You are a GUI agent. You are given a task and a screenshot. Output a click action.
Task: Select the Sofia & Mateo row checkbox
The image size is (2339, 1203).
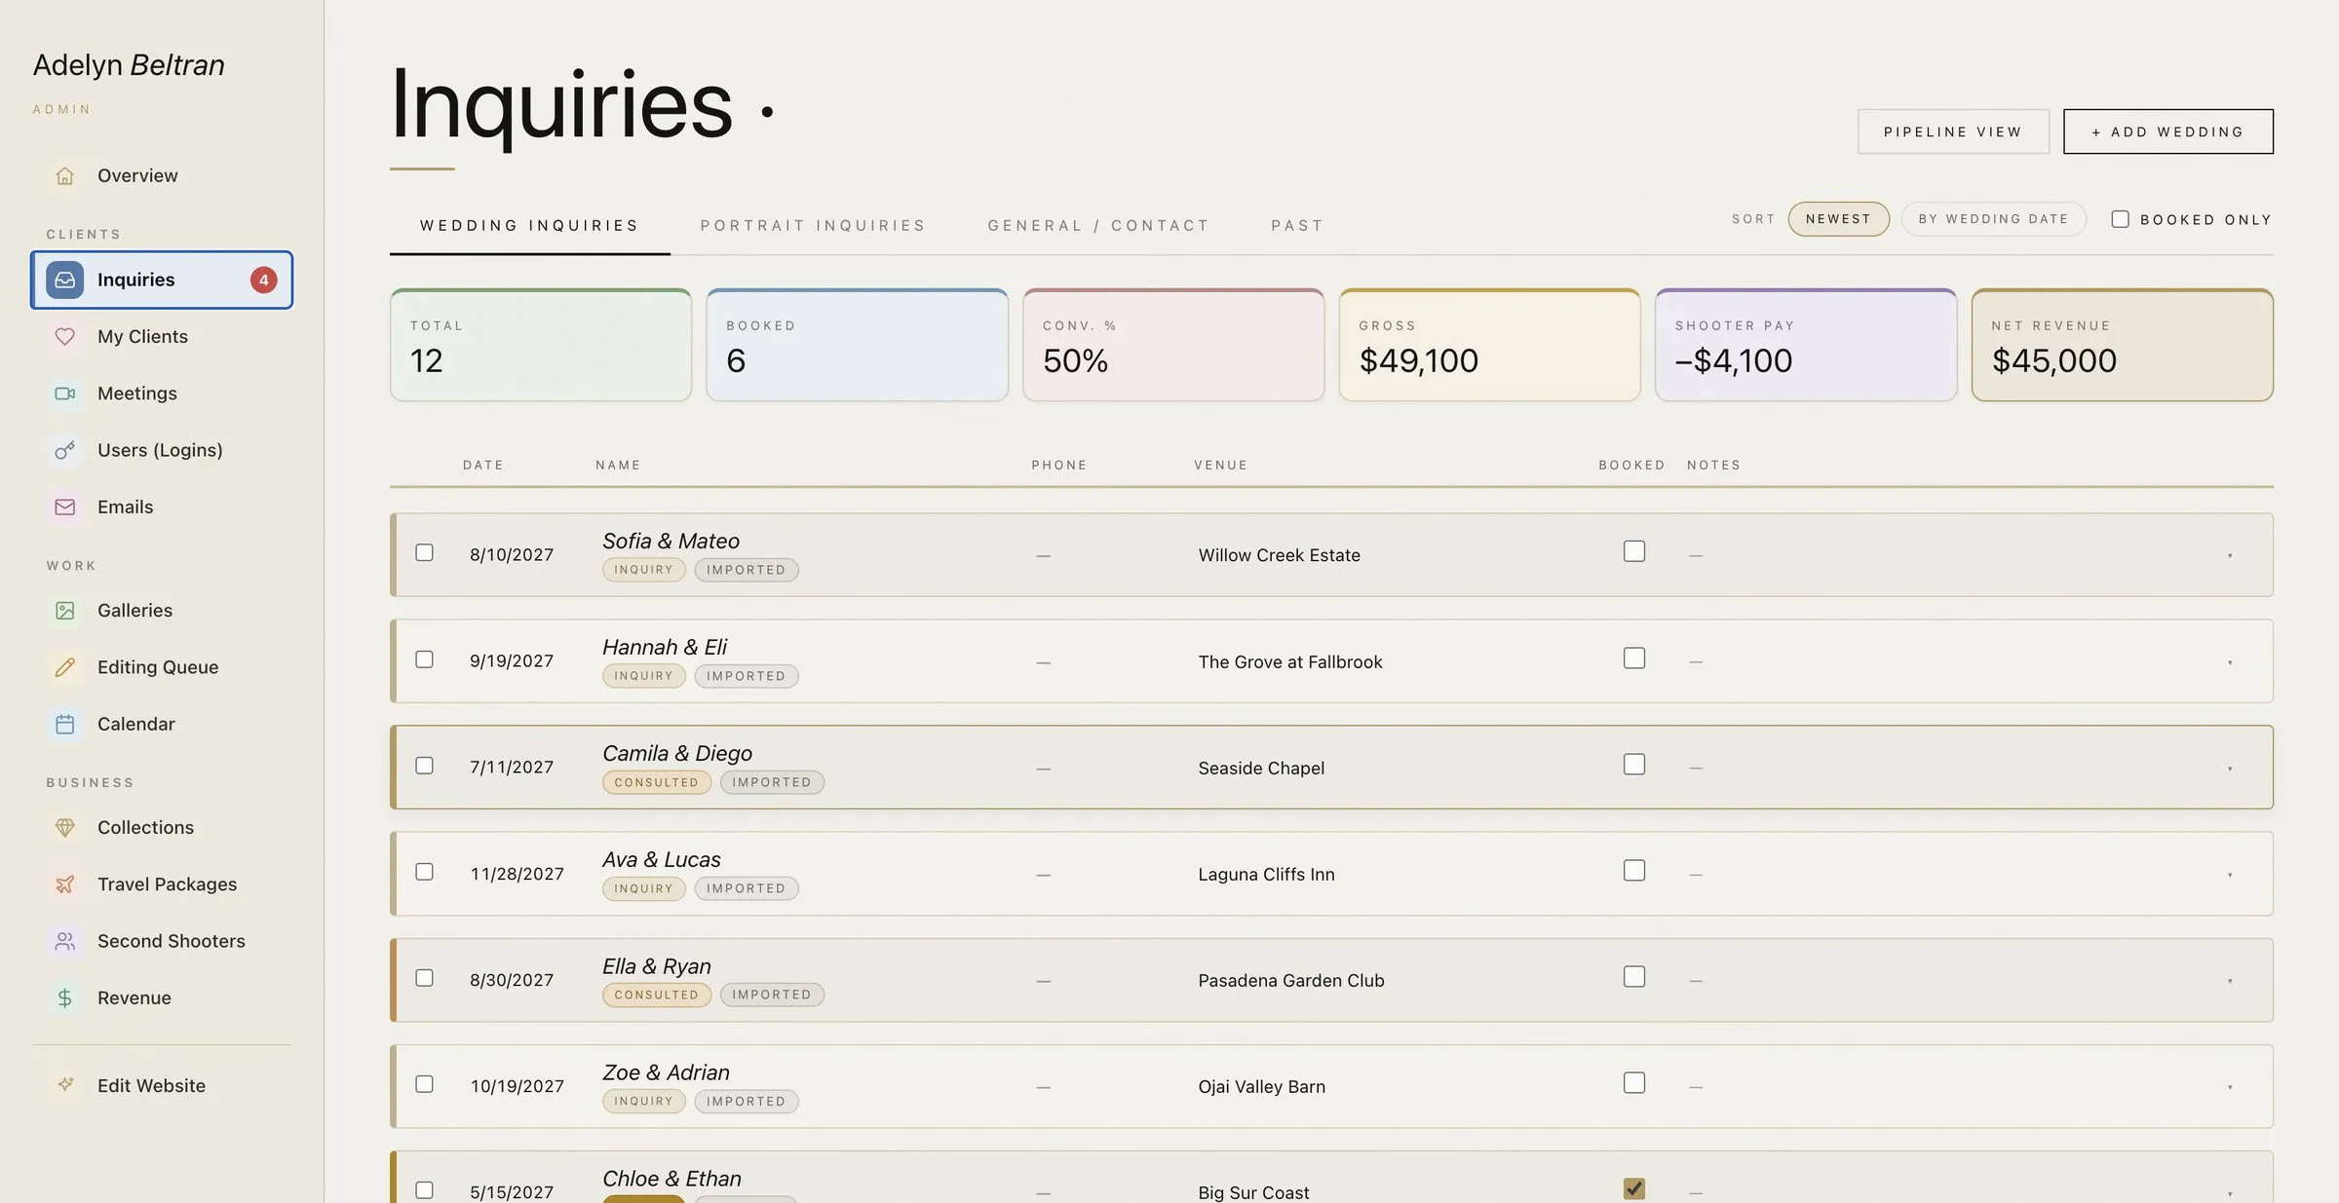pos(424,552)
